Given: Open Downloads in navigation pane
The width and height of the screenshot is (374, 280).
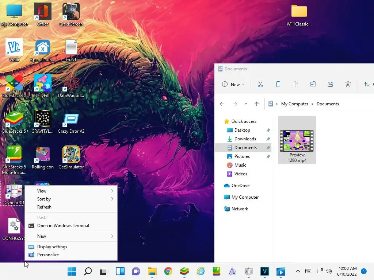Looking at the screenshot, I should (245, 139).
